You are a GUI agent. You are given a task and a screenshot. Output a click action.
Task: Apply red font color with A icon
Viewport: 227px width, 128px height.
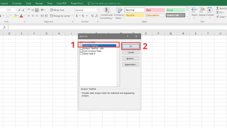pos(21,16)
